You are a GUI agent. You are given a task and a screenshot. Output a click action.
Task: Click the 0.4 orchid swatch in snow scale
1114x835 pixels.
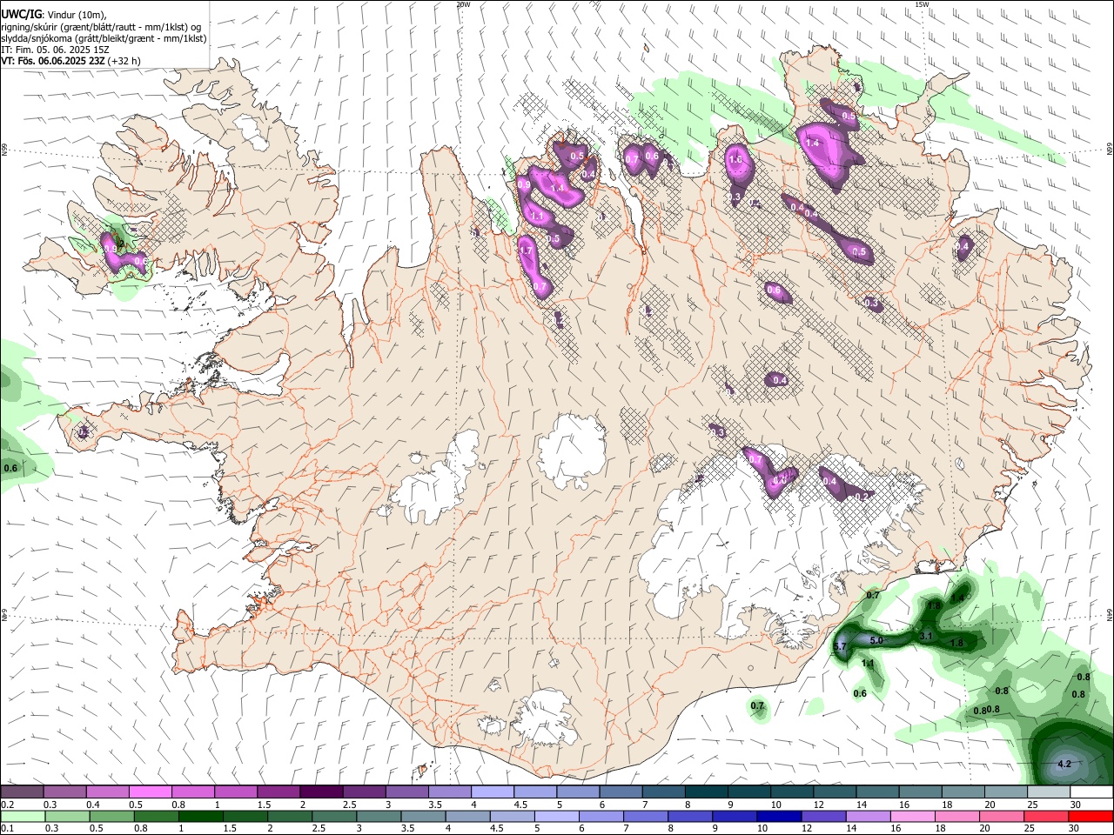click(x=107, y=792)
